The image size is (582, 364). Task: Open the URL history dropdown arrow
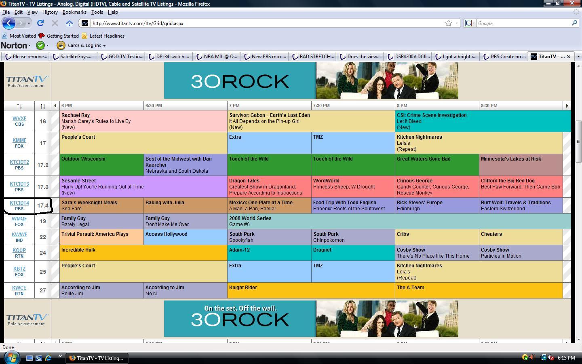[457, 23]
